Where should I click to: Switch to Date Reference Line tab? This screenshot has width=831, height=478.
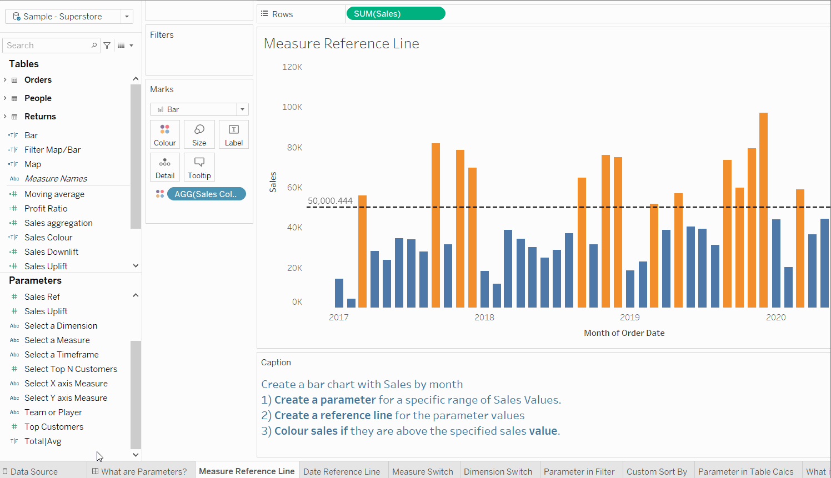(342, 471)
